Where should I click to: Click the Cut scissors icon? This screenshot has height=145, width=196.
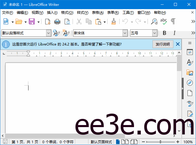tap(79, 21)
